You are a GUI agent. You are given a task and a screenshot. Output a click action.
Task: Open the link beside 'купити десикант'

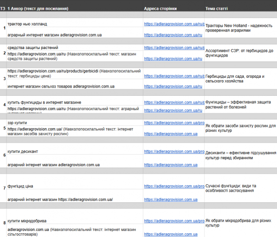click(174, 151)
